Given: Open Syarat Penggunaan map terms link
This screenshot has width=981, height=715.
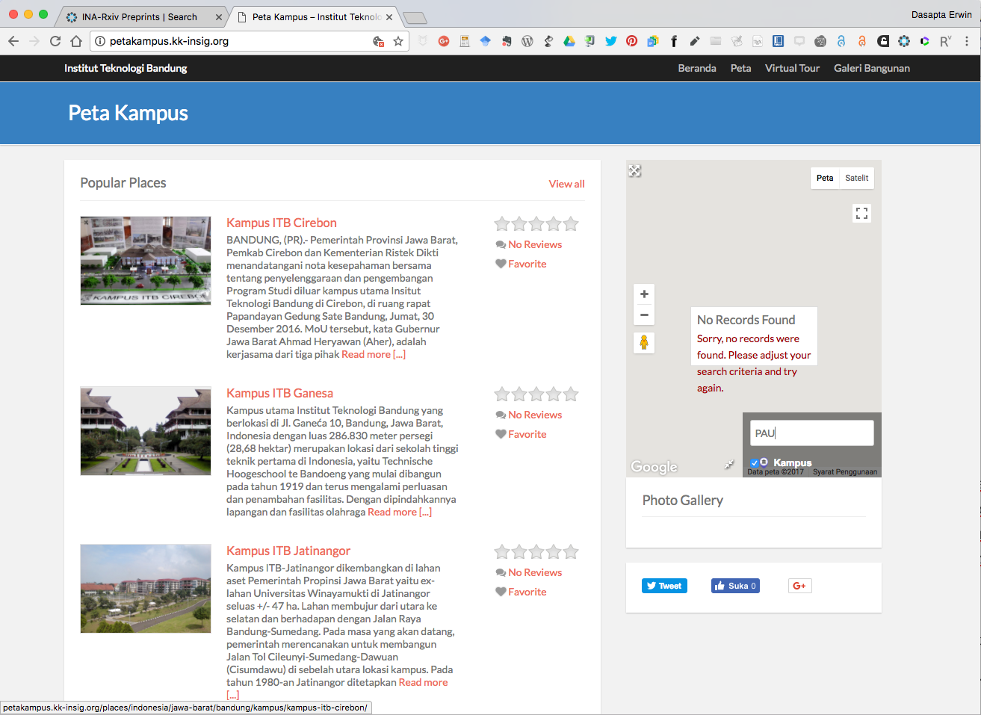Looking at the screenshot, I should point(845,472).
